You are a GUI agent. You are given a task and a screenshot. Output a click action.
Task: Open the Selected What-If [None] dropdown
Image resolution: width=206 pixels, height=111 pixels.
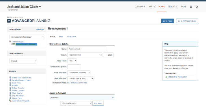pos(23,61)
